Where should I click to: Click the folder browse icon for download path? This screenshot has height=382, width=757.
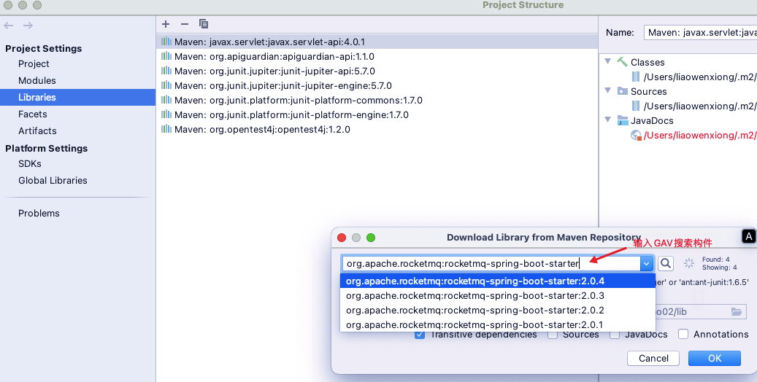(x=737, y=311)
